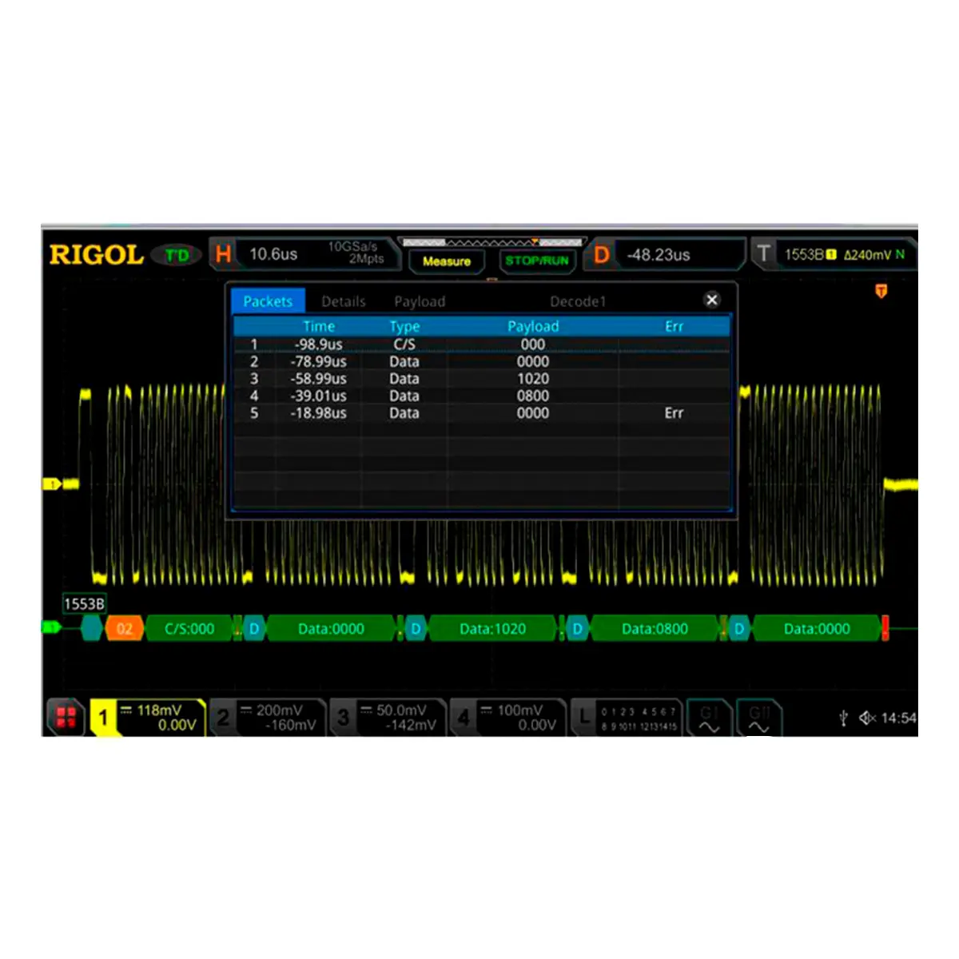Click the muted speaker sound icon
Image resolution: width=959 pixels, height=959 pixels.
[x=867, y=718]
